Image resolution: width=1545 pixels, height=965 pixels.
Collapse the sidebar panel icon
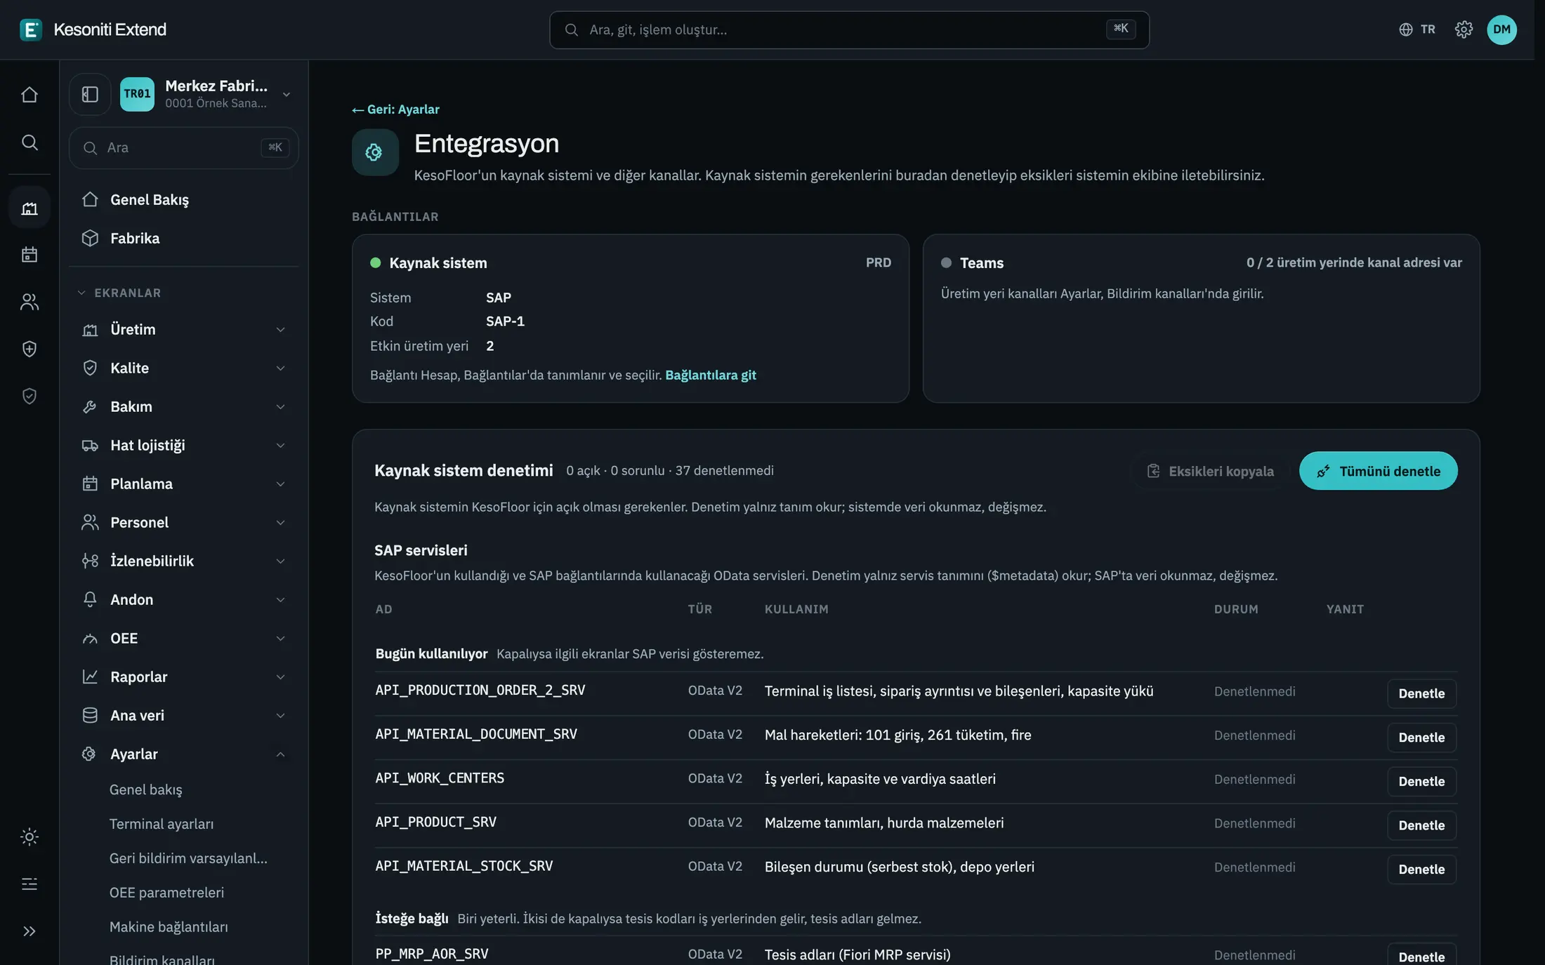90,94
